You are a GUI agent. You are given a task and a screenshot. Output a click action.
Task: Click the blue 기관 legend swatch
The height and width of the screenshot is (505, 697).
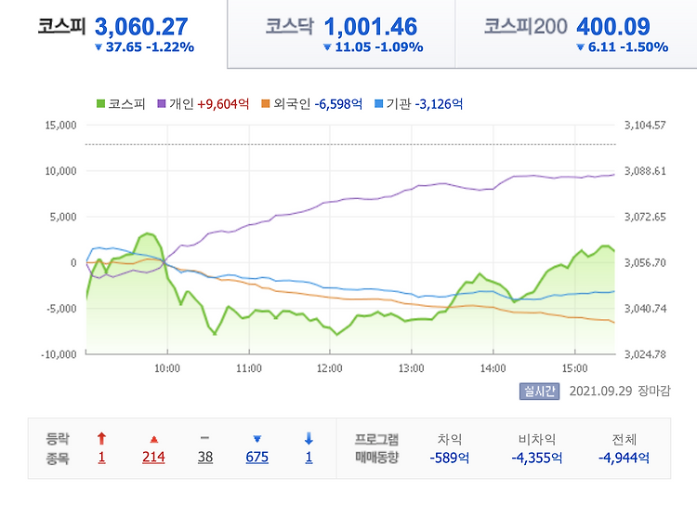click(x=379, y=104)
